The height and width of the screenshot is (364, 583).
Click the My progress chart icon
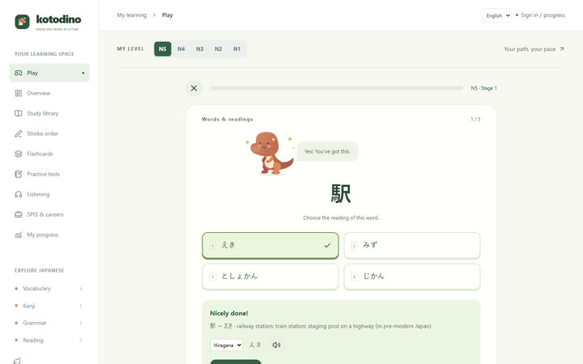pyautogui.click(x=18, y=235)
